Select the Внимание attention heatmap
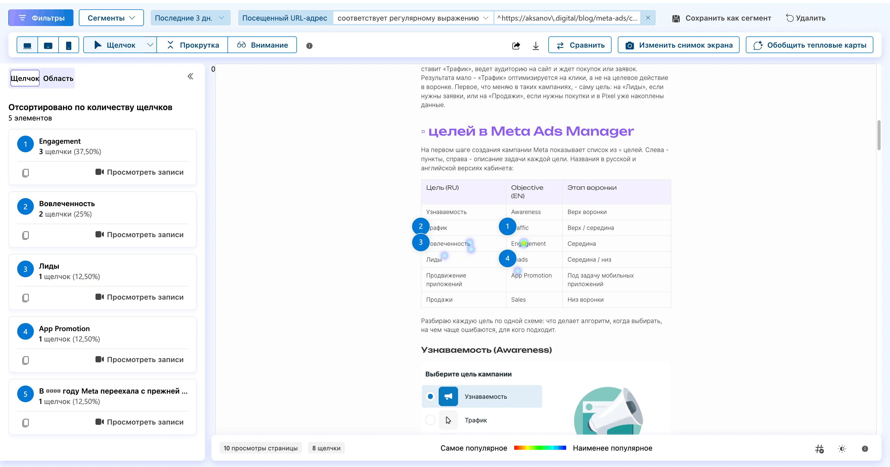 262,45
